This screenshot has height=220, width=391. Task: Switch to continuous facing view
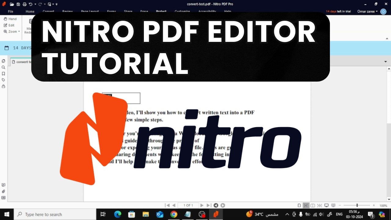click(320, 206)
